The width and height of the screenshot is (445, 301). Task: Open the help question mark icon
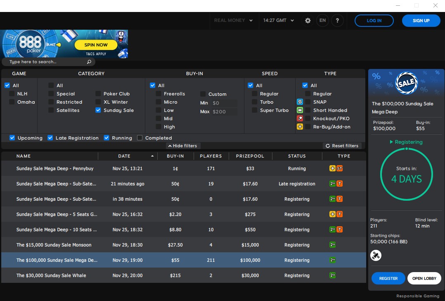(x=337, y=21)
